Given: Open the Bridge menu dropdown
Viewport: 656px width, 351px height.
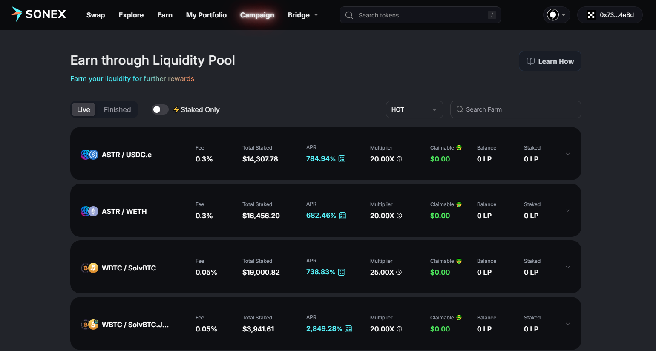Looking at the screenshot, I should pyautogui.click(x=303, y=15).
